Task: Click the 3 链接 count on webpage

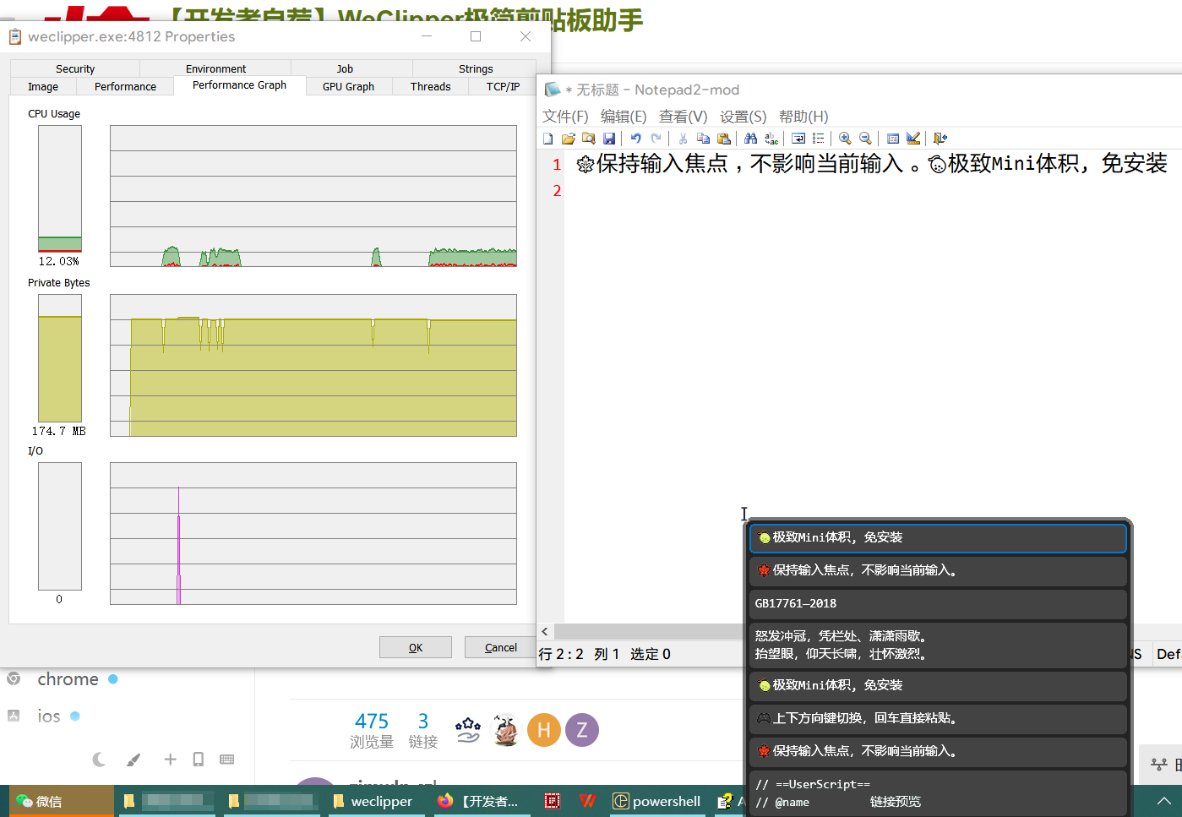Action: click(x=423, y=731)
